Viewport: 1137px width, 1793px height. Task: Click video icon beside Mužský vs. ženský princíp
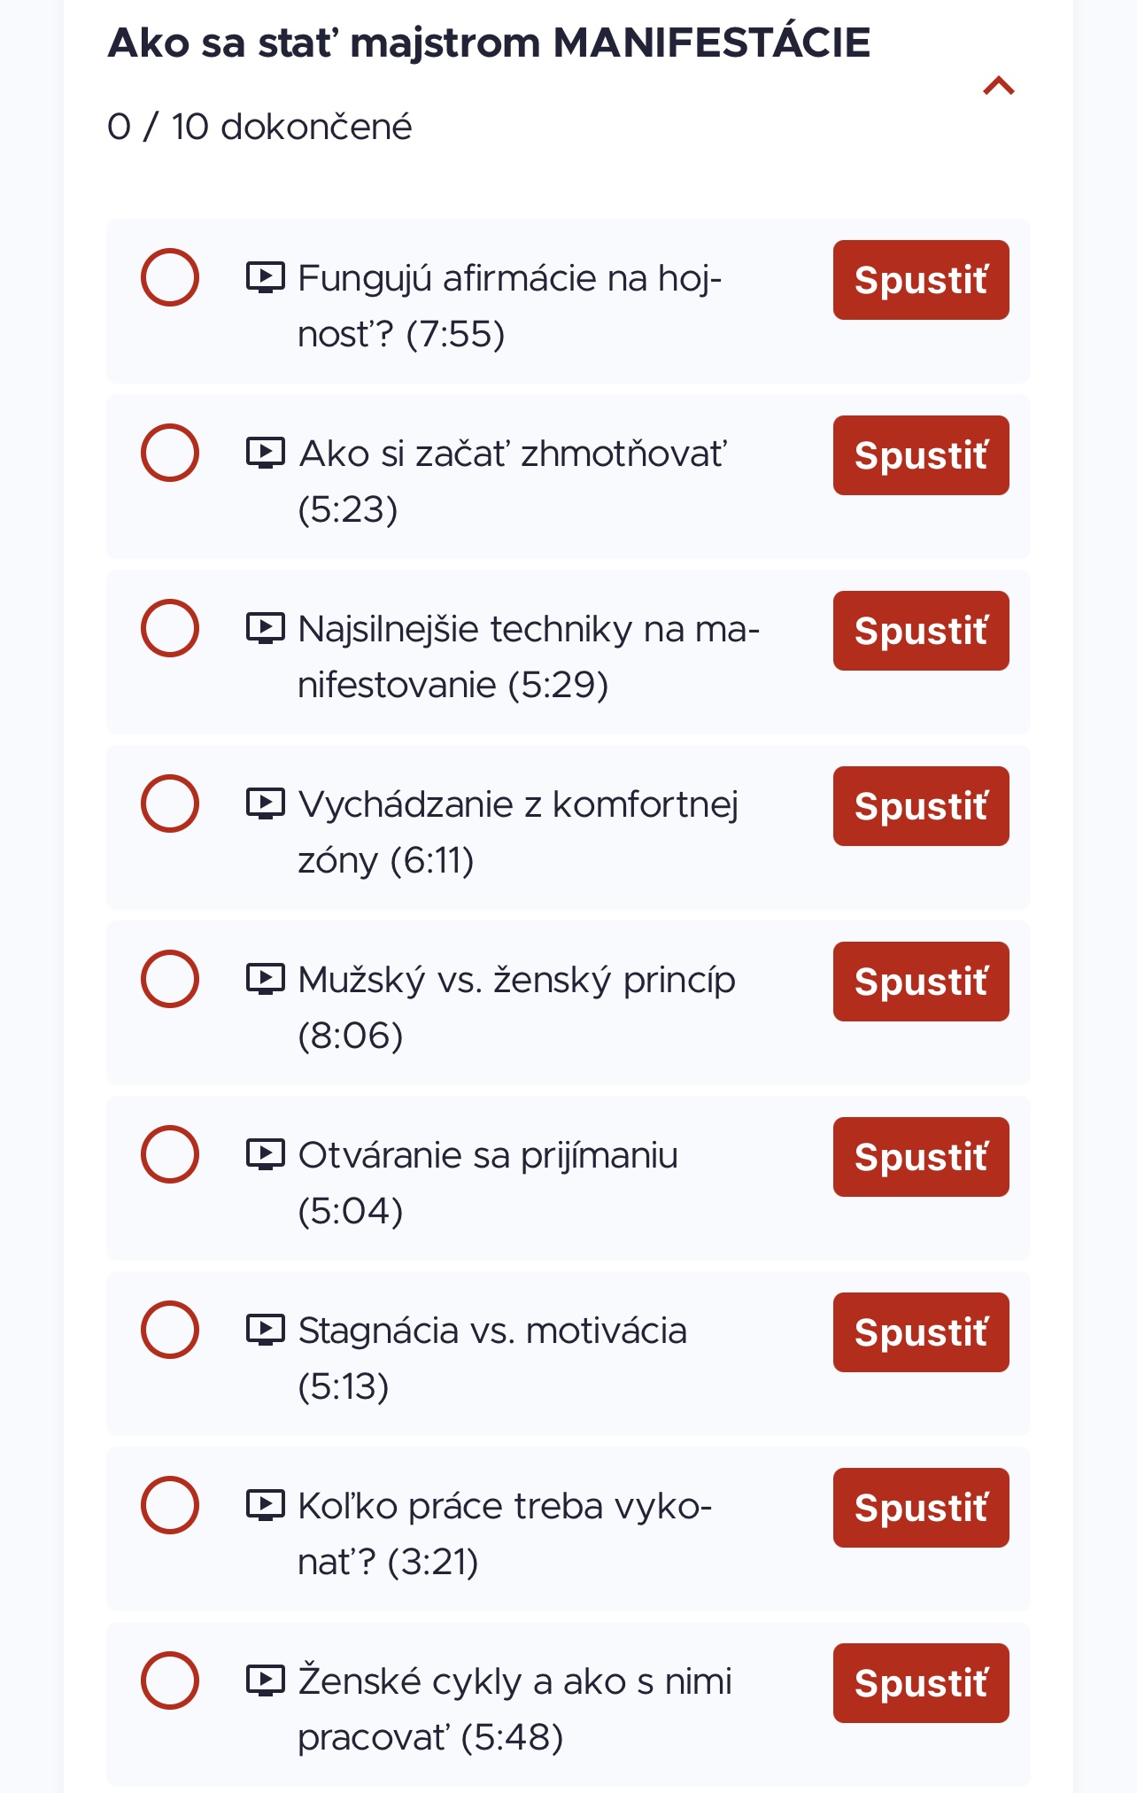(x=265, y=979)
